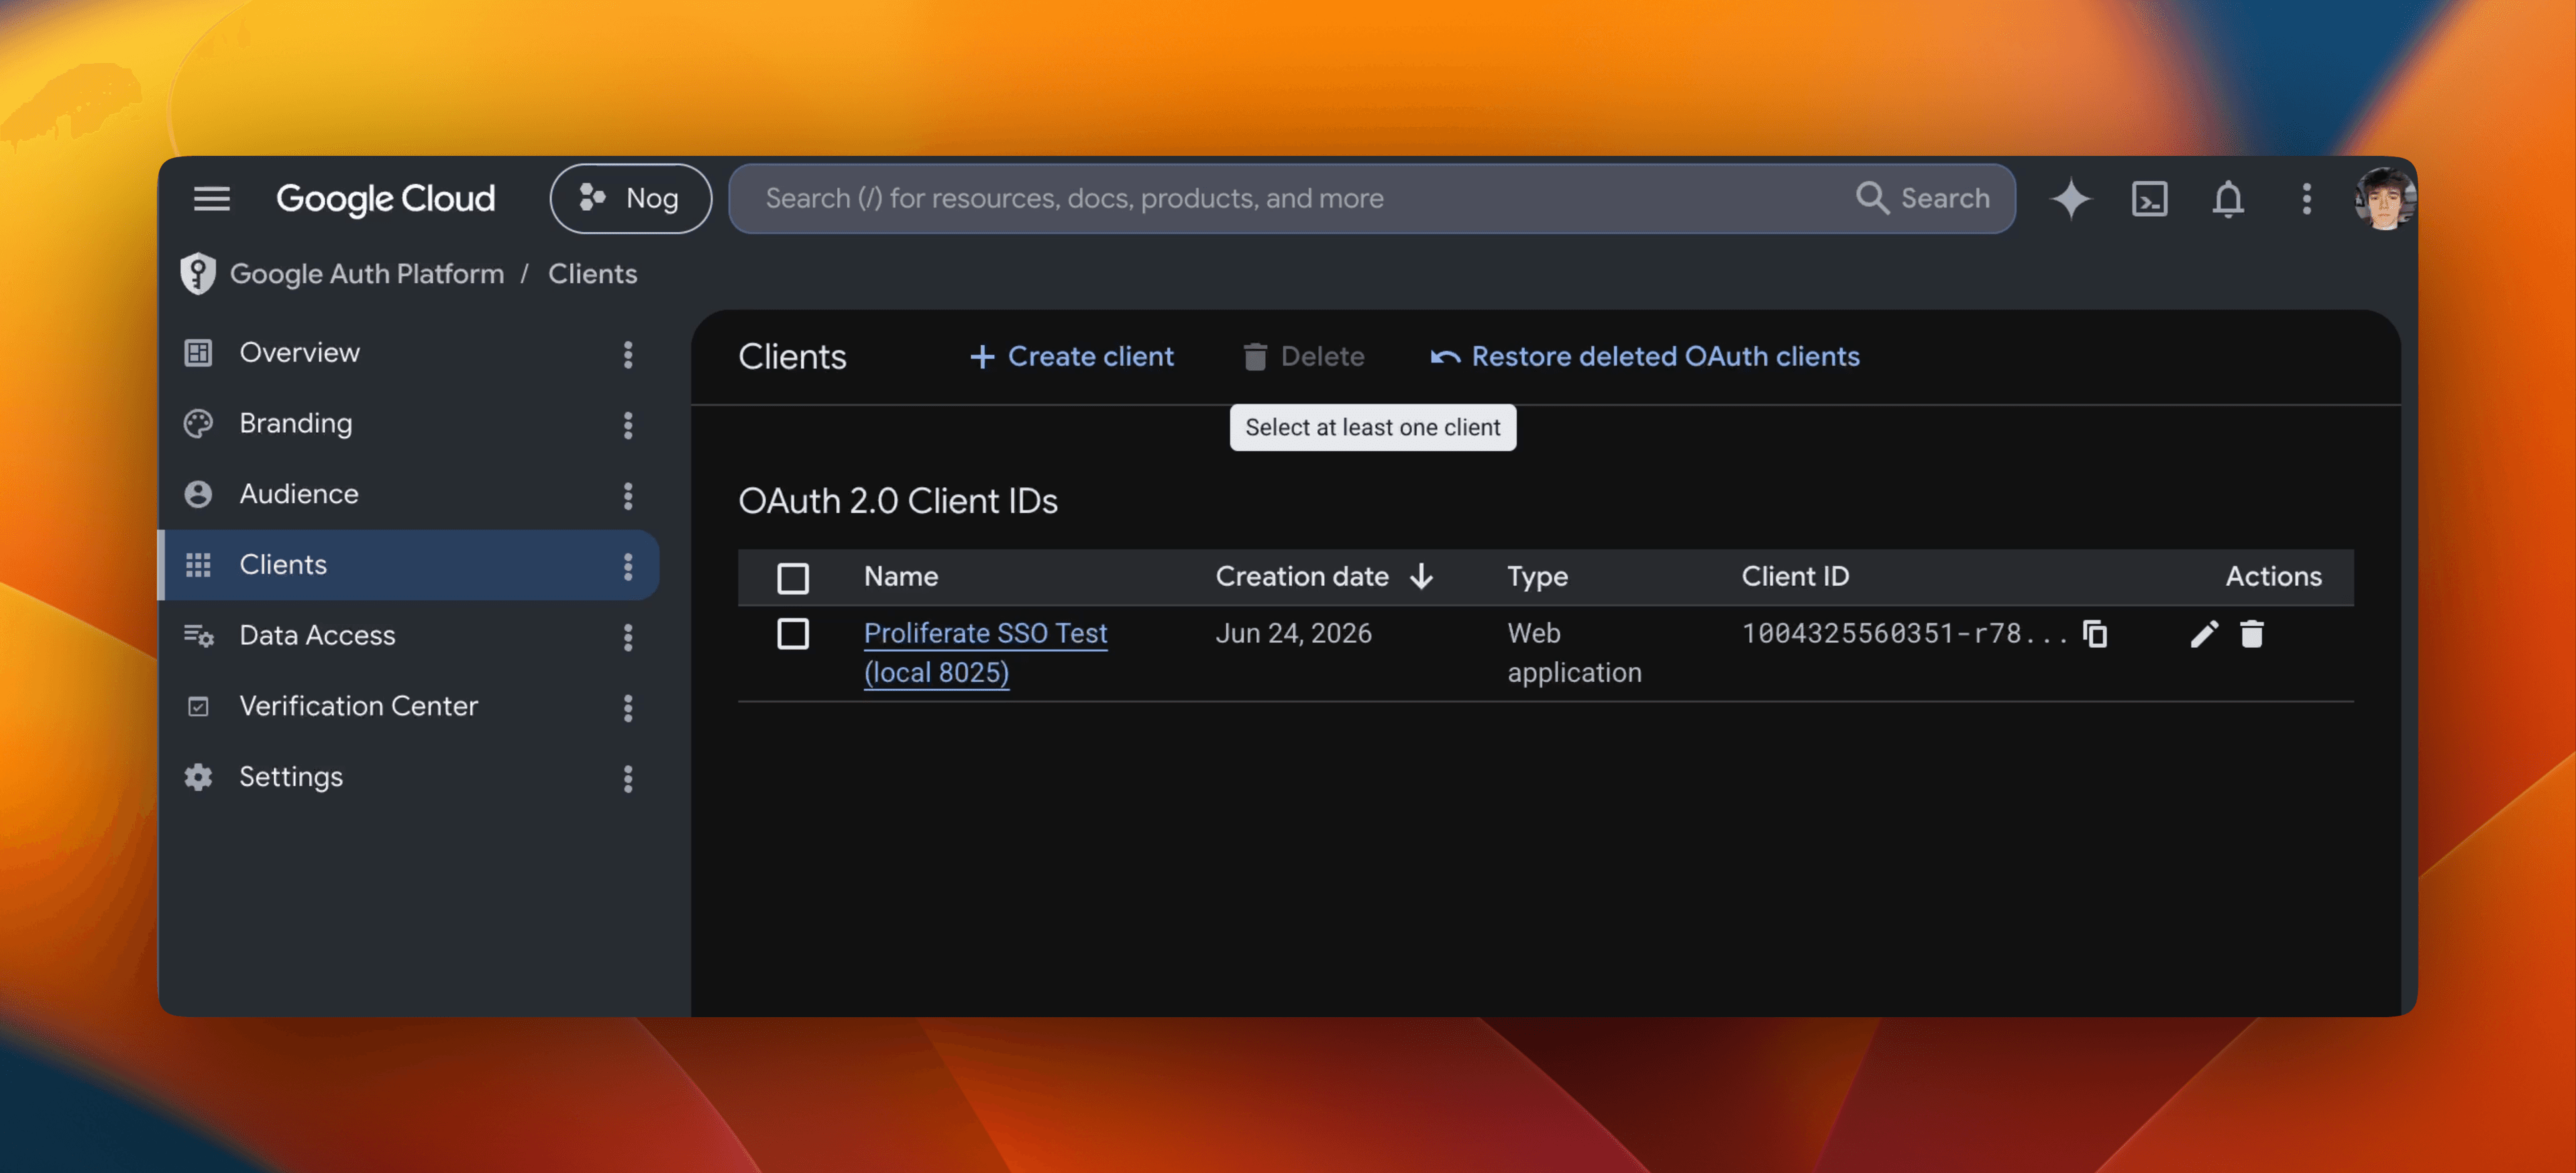Open more options next to Overview
Screen dimensions: 2576x1173
coord(628,354)
